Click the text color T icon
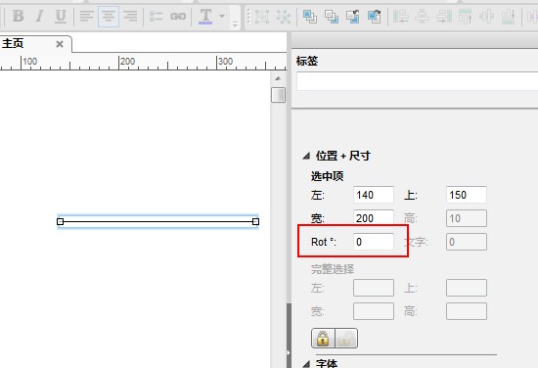538x368 pixels. [x=205, y=16]
